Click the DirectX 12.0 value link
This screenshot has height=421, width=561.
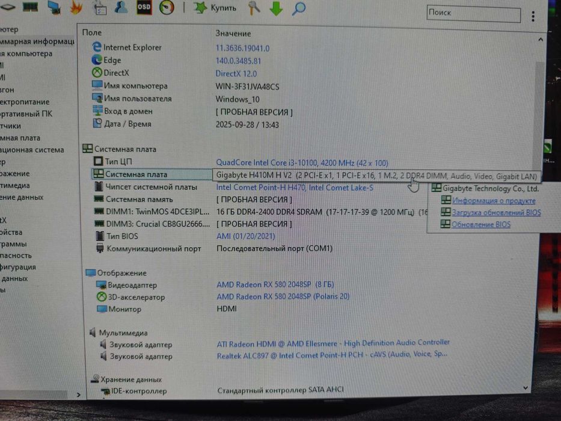236,74
